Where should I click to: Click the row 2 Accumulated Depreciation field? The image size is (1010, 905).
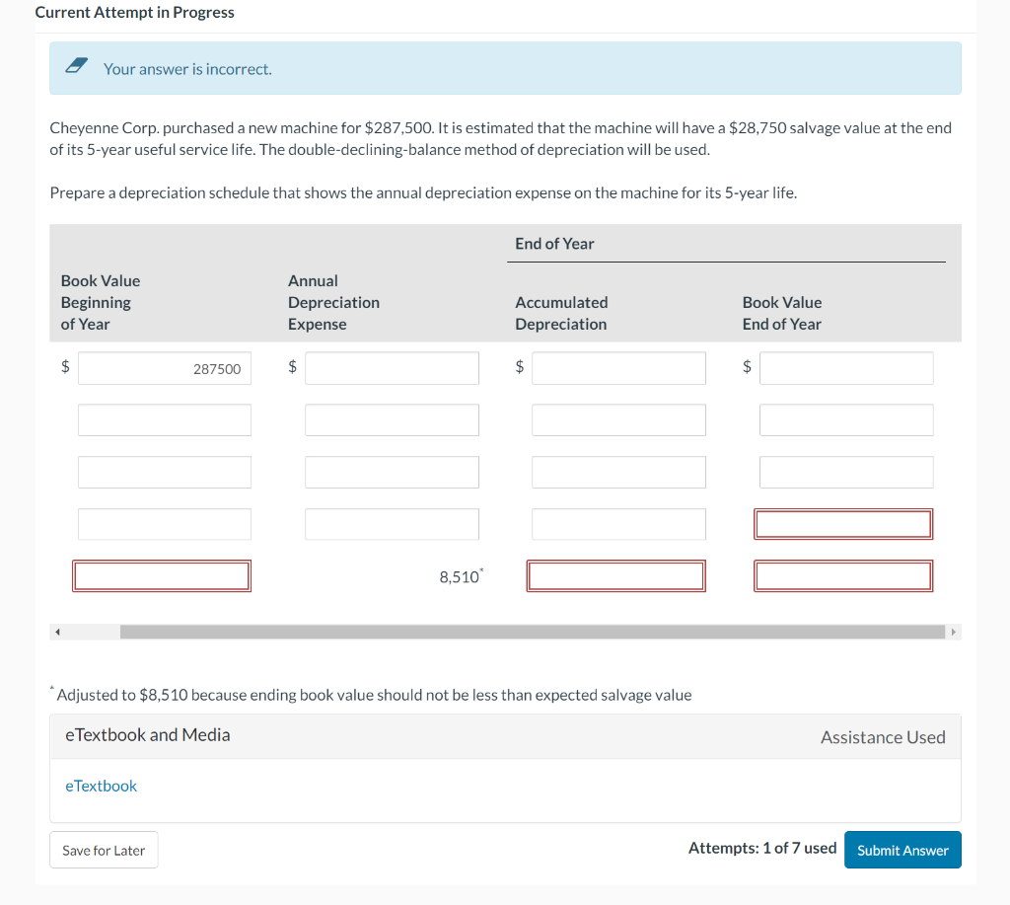(x=618, y=420)
